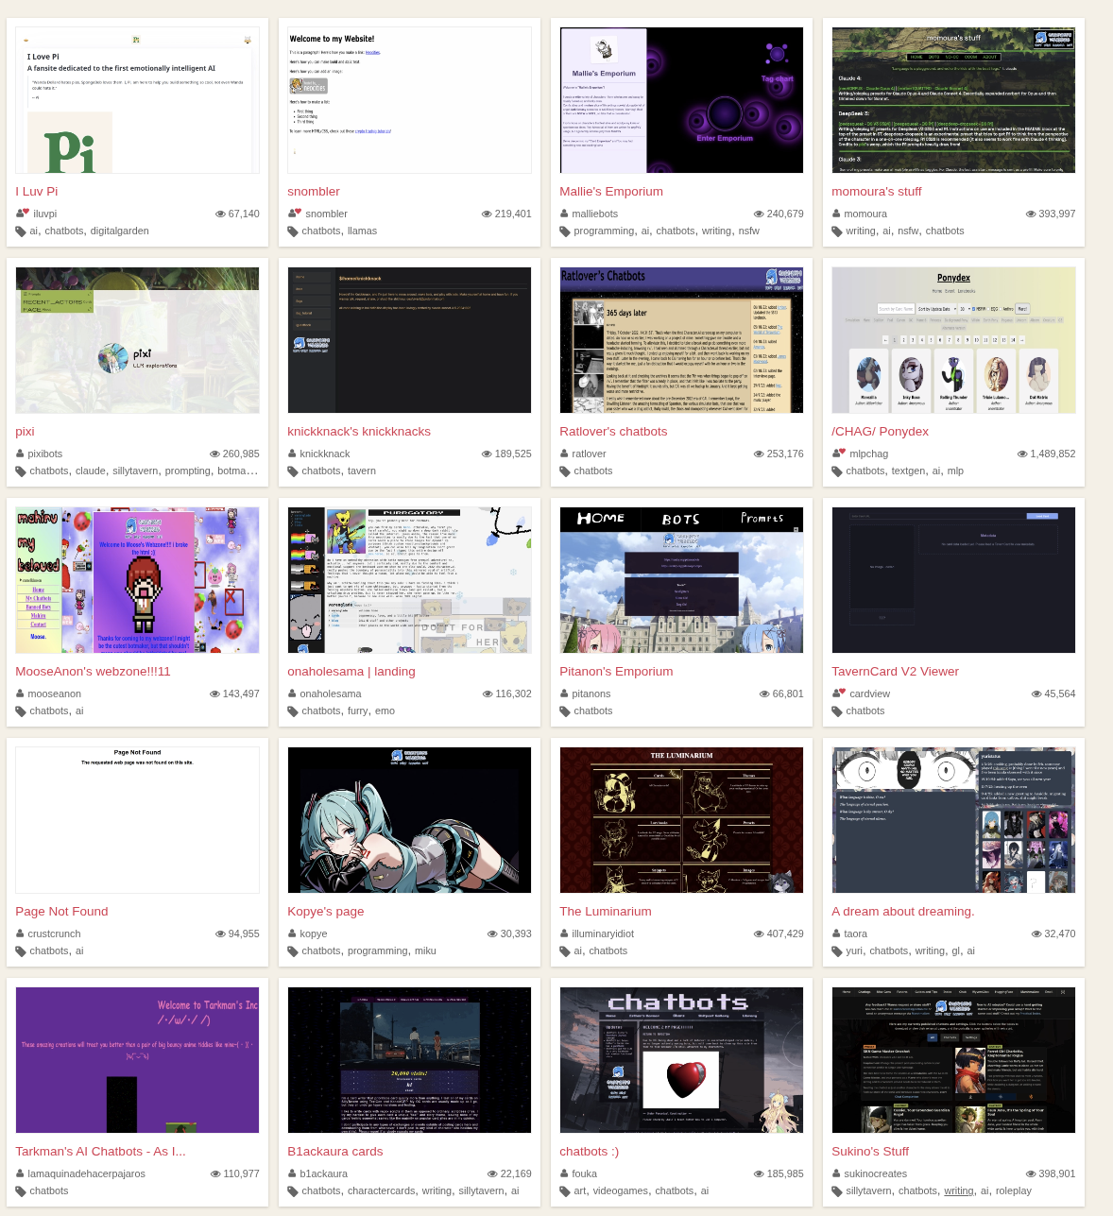Click the supporter user icon beside mlpchag
The image size is (1113, 1216).
click(x=839, y=454)
